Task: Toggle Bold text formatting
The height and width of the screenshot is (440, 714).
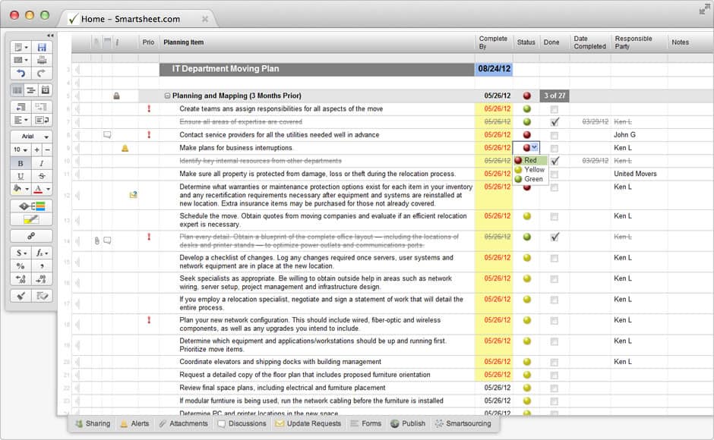Action: pyautogui.click(x=20, y=163)
